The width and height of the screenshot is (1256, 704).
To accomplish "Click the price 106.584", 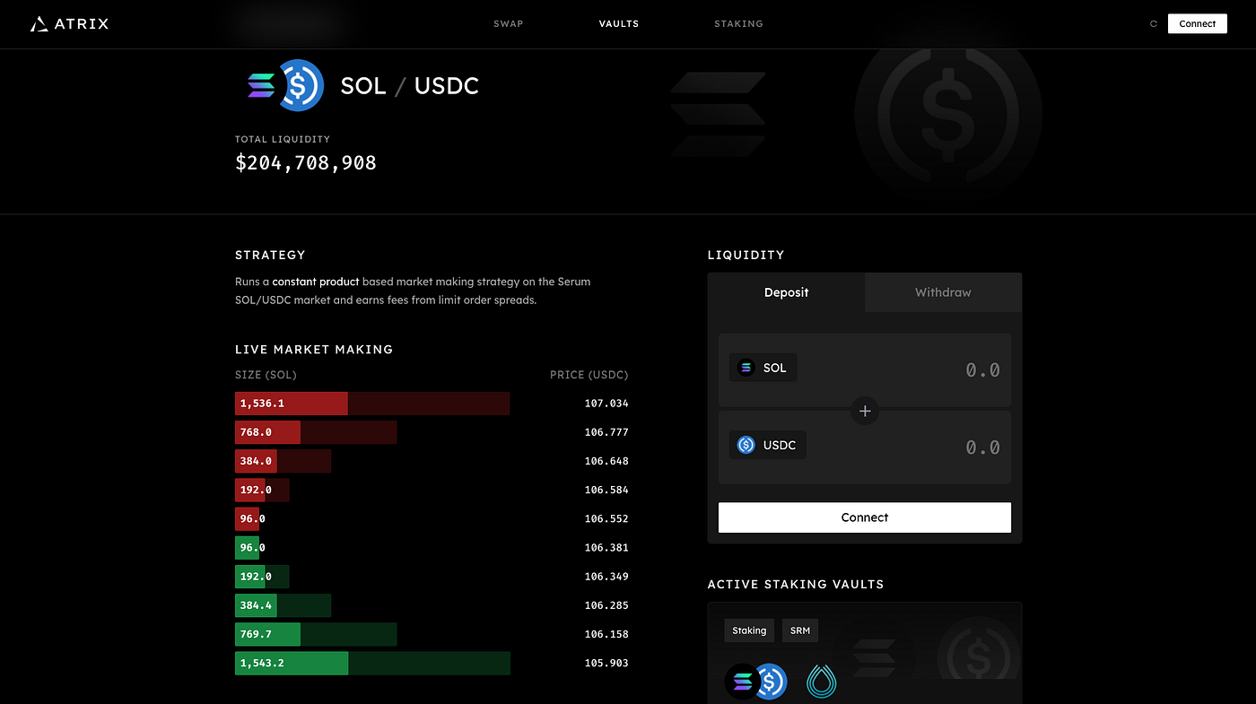I will pyautogui.click(x=606, y=490).
